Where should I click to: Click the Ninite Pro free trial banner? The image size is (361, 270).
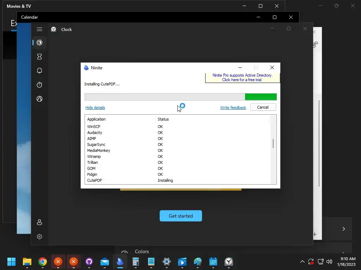(243, 78)
